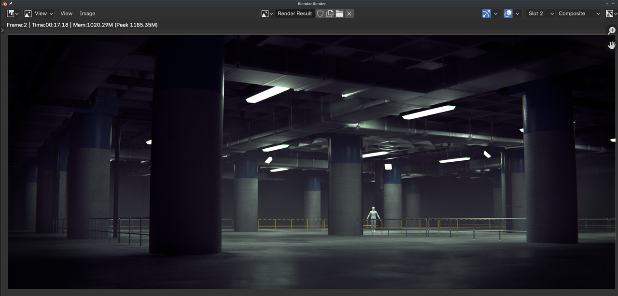The width and height of the screenshot is (618, 296).
Task: Expand the collapsed left sidebar arrow
Action: (x=2, y=29)
